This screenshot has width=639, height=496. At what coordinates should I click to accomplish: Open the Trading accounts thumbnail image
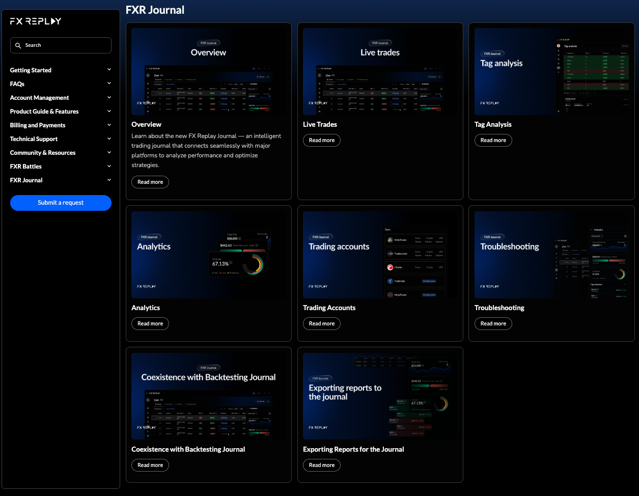380,255
